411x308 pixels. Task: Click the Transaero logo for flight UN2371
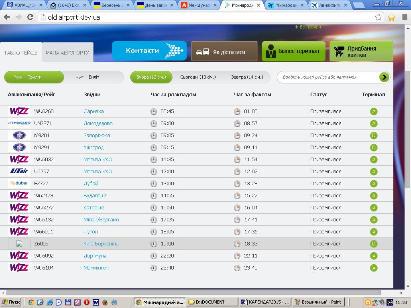(19, 123)
